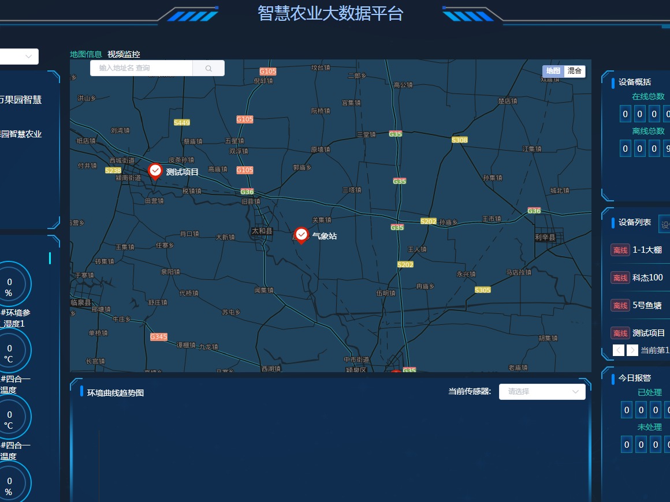Select the 地图信息 tab

tap(85, 54)
